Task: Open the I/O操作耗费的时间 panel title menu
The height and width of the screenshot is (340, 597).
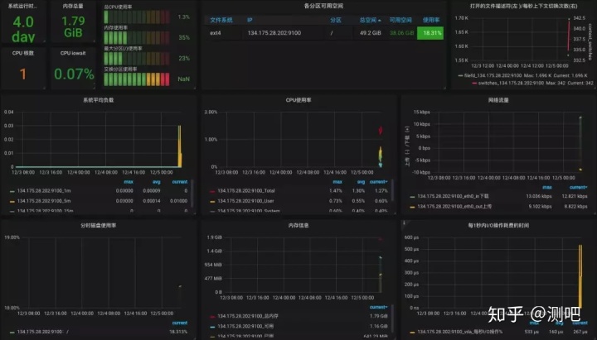Action: (x=498, y=225)
